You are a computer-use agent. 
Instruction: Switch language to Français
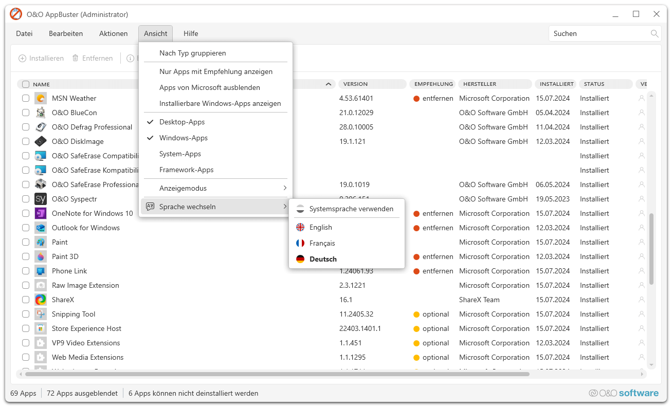click(347, 243)
